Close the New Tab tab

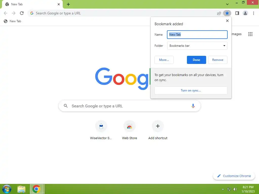point(59,4)
